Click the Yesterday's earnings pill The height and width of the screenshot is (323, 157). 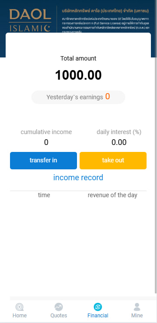click(x=78, y=97)
